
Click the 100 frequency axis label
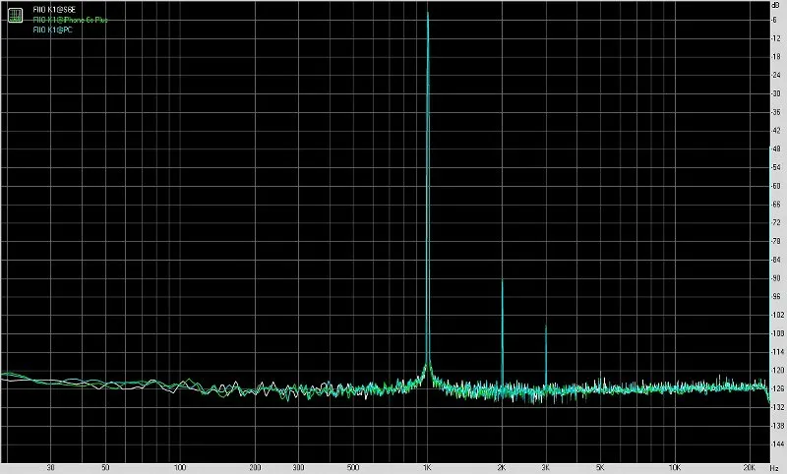[180, 467]
